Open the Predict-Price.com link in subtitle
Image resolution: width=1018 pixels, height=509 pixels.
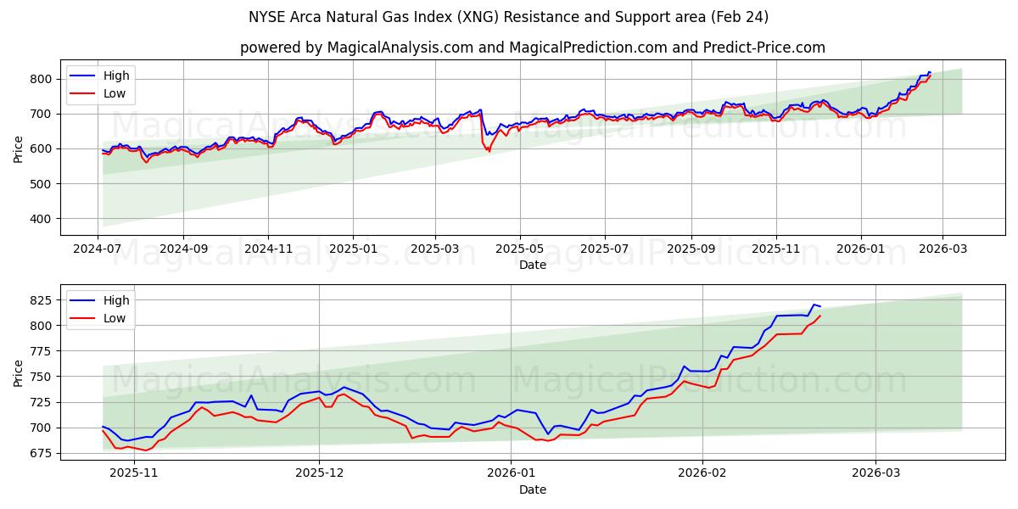tap(765, 44)
